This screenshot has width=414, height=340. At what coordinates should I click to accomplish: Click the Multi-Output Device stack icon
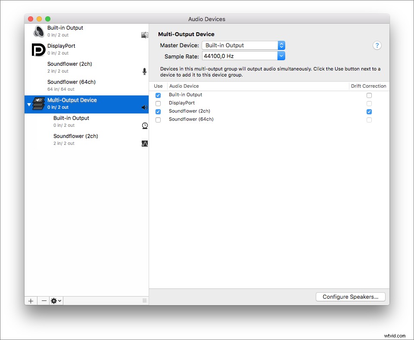pyautogui.click(x=38, y=104)
